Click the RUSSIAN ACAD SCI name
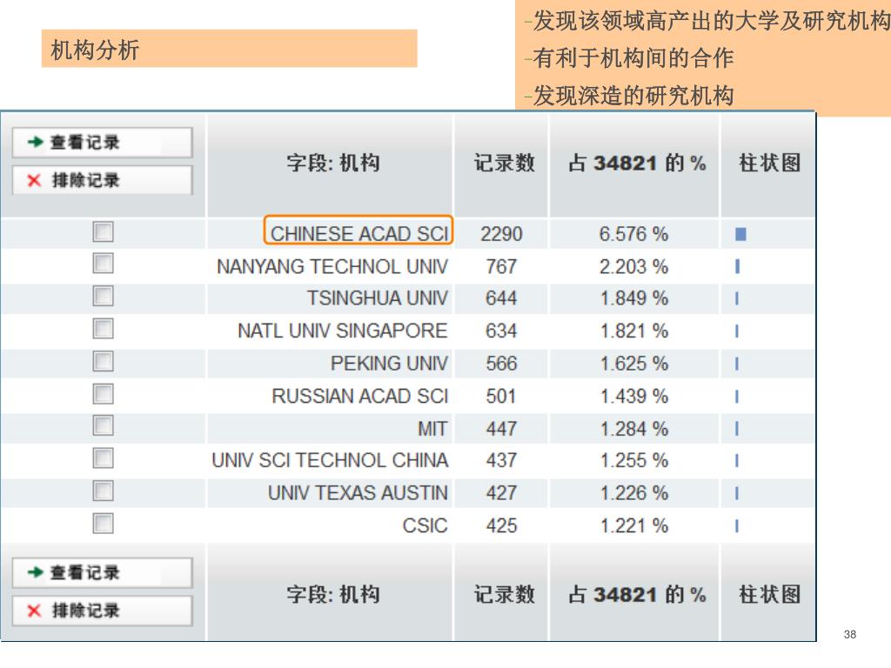 [x=360, y=396]
